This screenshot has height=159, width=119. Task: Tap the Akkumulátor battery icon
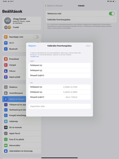pyautogui.click(x=6, y=145)
